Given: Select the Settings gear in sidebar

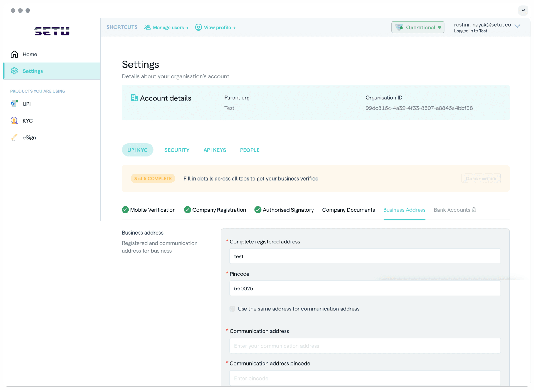Looking at the screenshot, I should pyautogui.click(x=14, y=71).
